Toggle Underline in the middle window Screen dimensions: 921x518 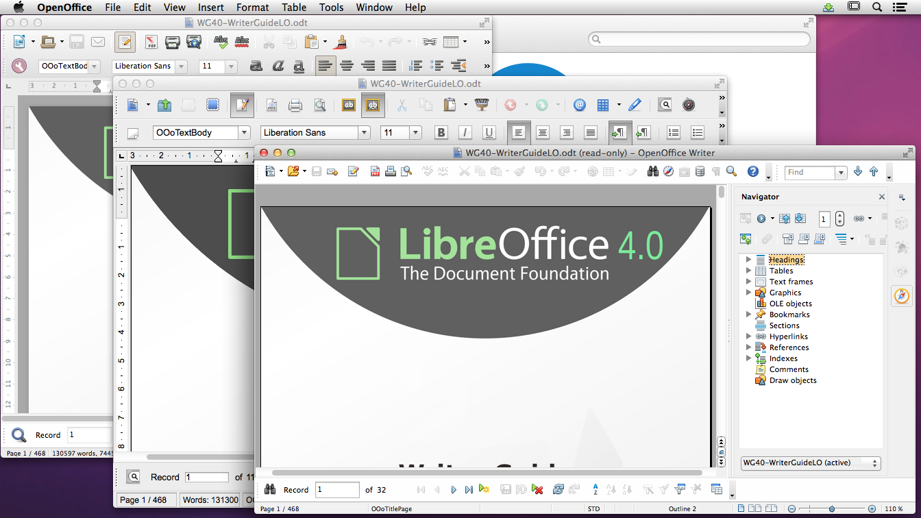(x=489, y=133)
